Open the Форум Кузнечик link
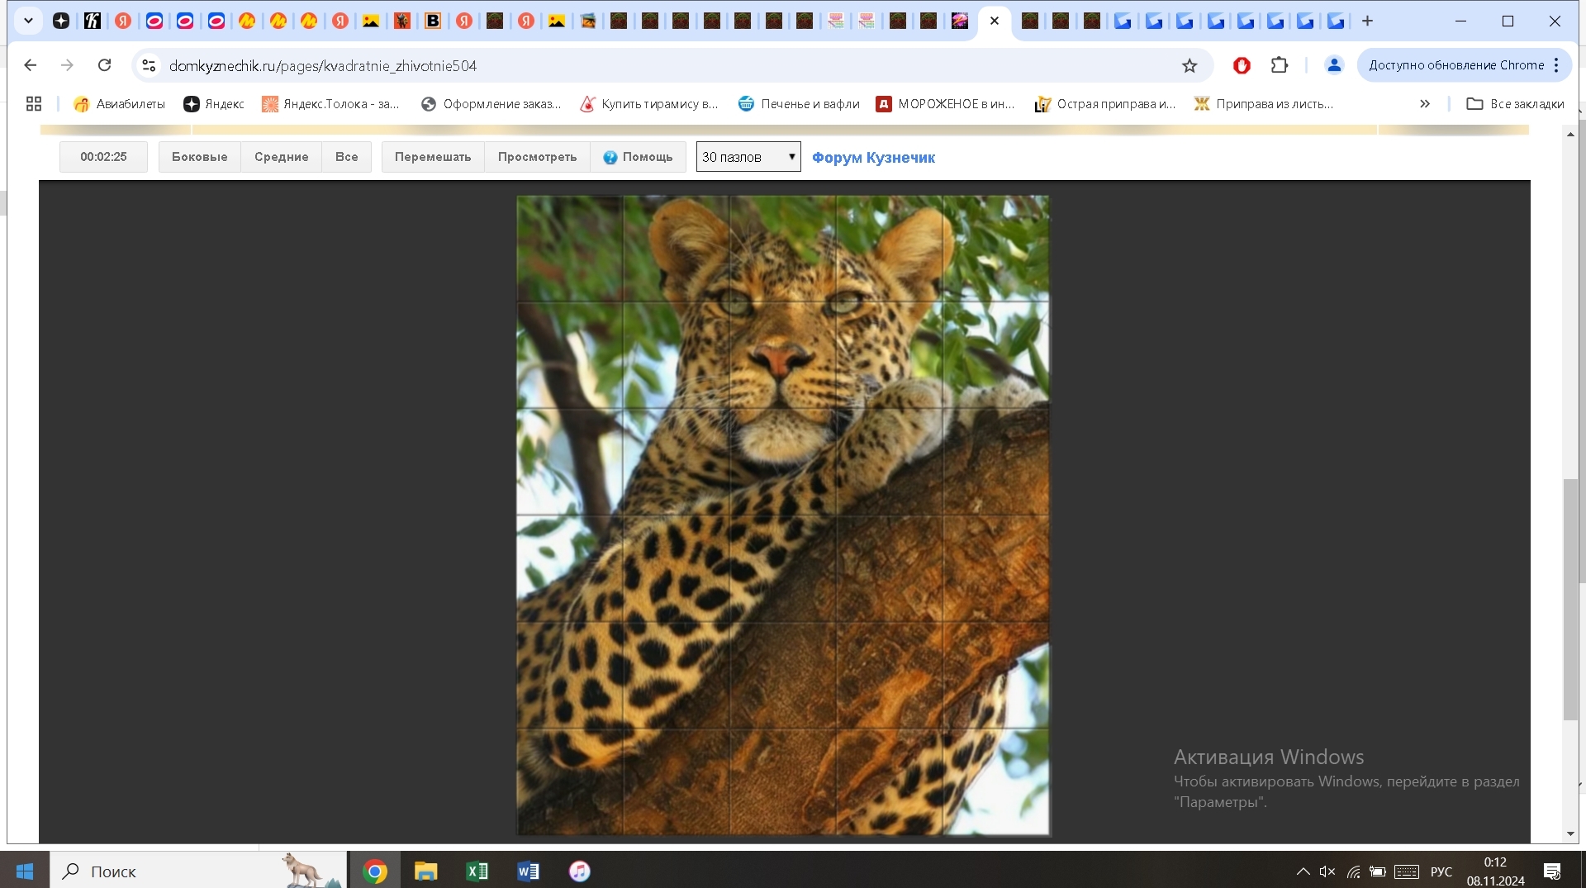 (873, 158)
